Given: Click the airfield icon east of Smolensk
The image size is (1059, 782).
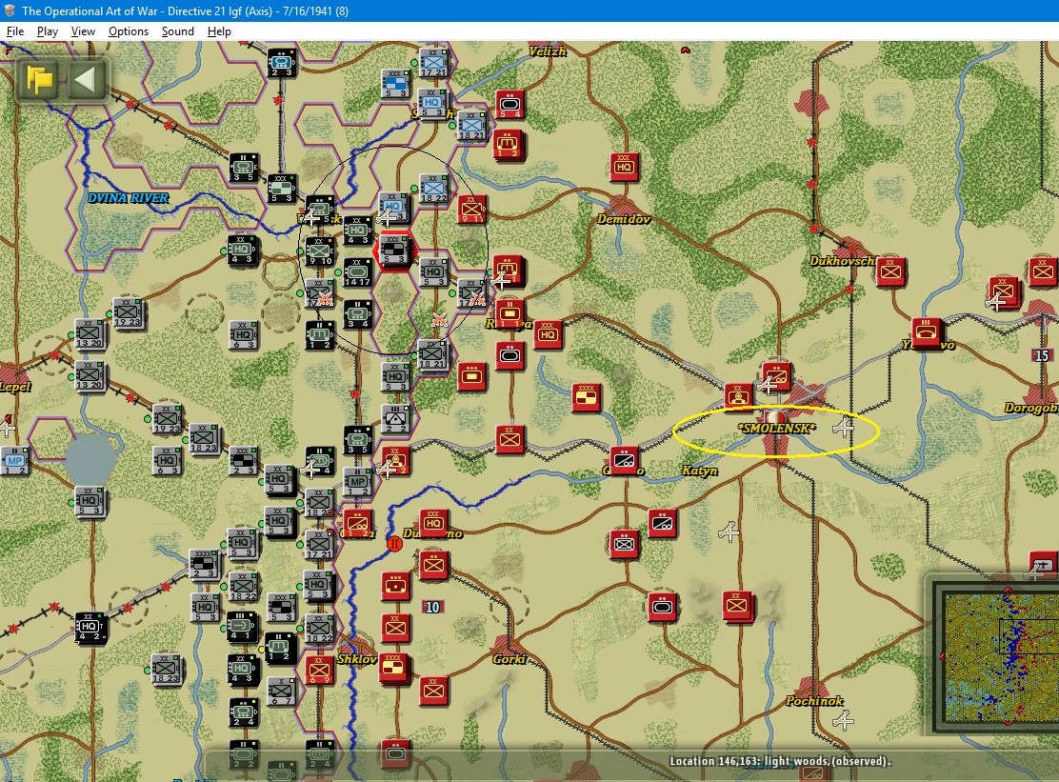Looking at the screenshot, I should pyautogui.click(x=843, y=428).
